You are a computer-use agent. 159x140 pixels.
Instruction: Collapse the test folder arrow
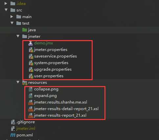click(x=12, y=23)
